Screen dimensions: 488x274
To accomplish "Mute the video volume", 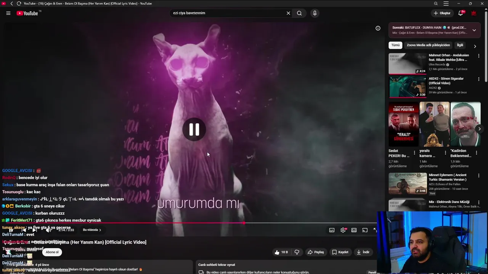I will click(x=48, y=230).
